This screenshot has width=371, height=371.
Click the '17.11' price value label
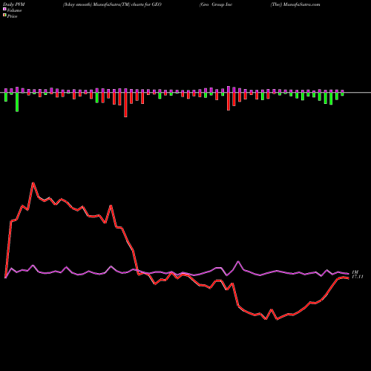click(358, 277)
